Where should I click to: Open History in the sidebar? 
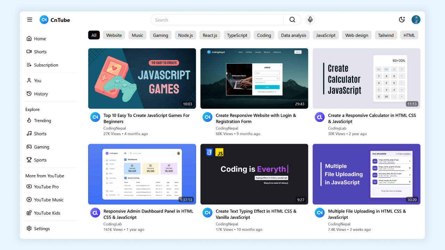pyautogui.click(x=41, y=94)
